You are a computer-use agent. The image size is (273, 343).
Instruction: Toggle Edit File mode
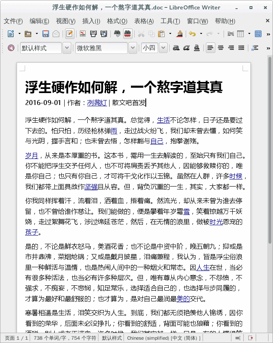70,34
